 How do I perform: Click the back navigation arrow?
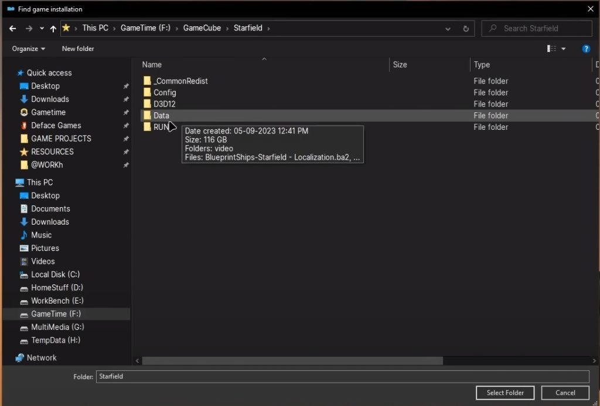[x=12, y=28]
